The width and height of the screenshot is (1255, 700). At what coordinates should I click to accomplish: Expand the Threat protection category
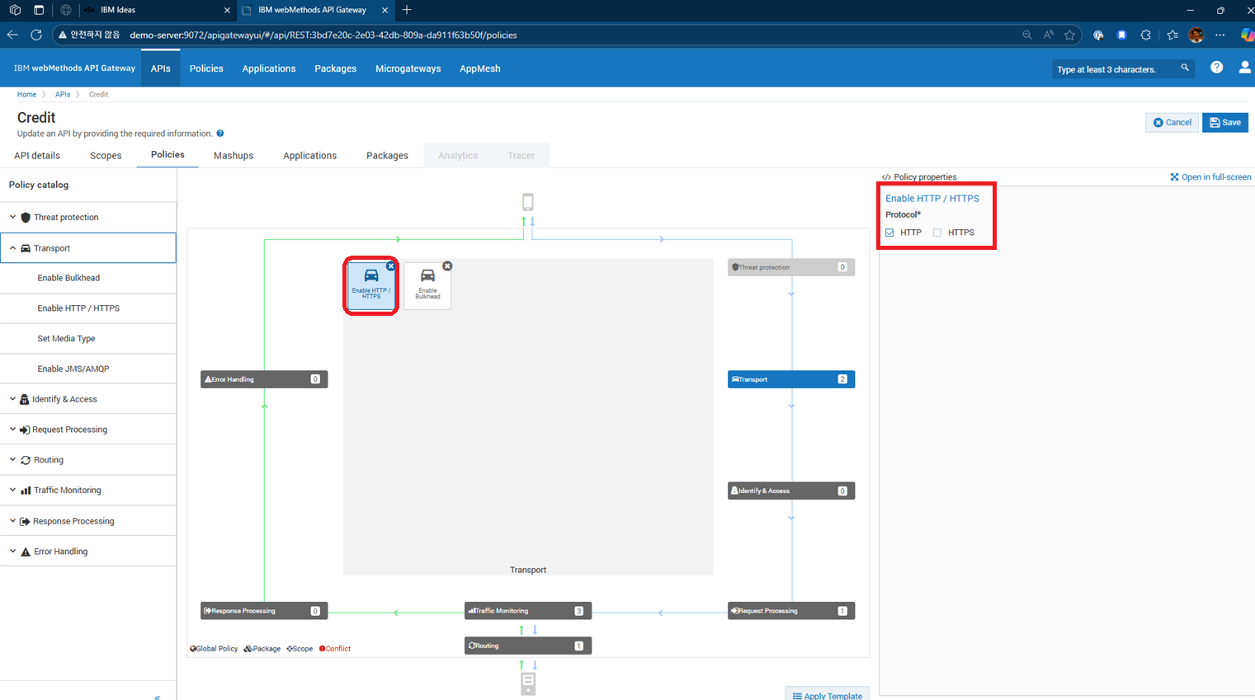(x=66, y=218)
